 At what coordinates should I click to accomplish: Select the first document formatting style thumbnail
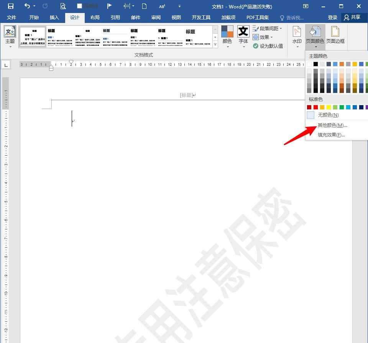pos(33,36)
